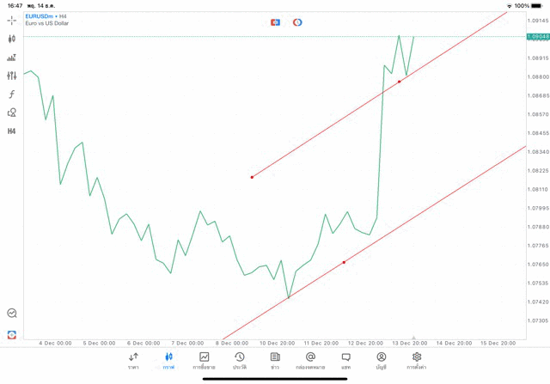The image size is (550, 384).
Task: Tap the chat search icon at lower left
Action: tap(12, 314)
